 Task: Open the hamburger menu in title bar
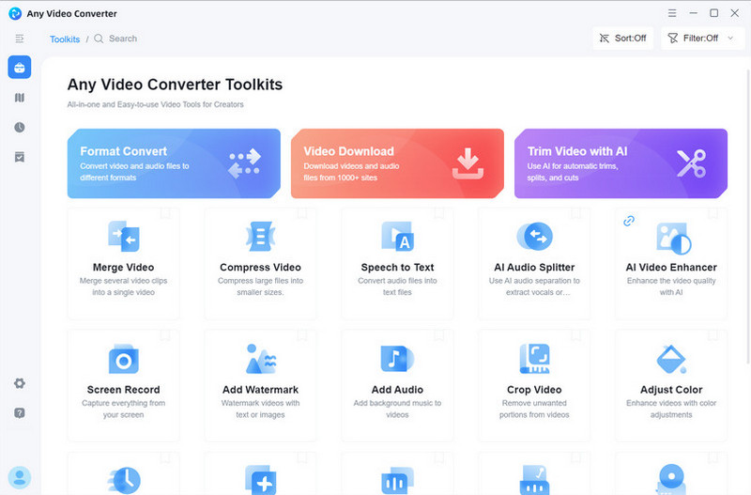tap(672, 13)
